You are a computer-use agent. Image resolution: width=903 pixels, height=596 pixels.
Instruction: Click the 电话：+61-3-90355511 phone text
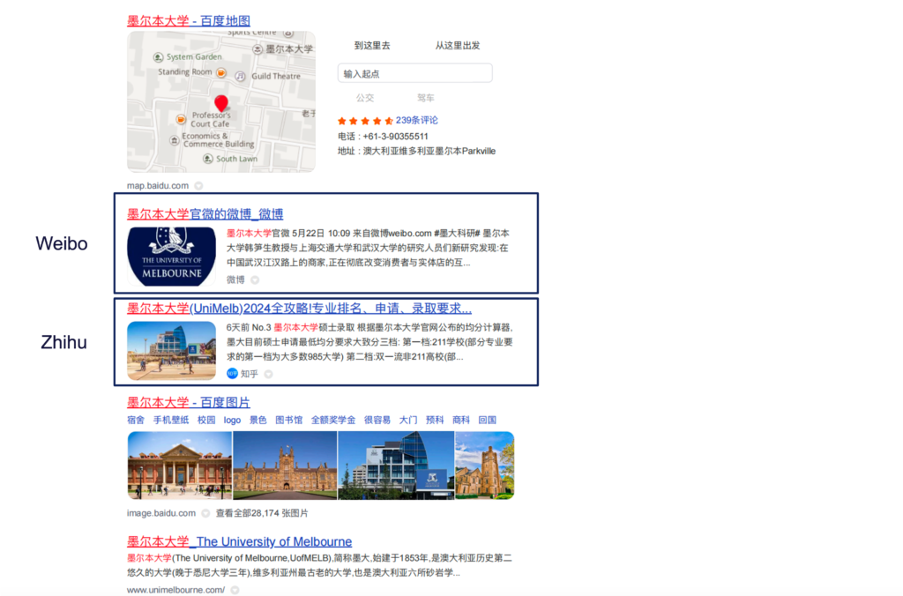pos(383,137)
